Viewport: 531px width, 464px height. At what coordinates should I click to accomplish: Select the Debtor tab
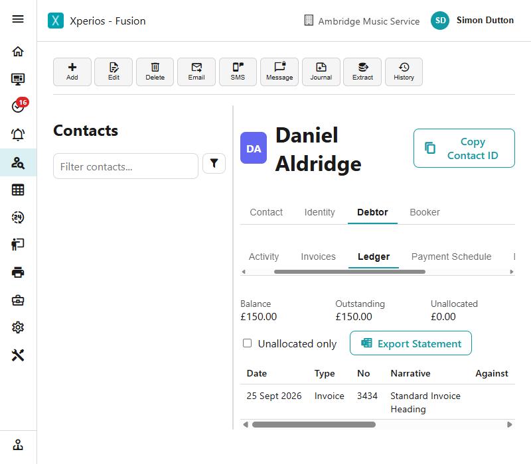(372, 212)
